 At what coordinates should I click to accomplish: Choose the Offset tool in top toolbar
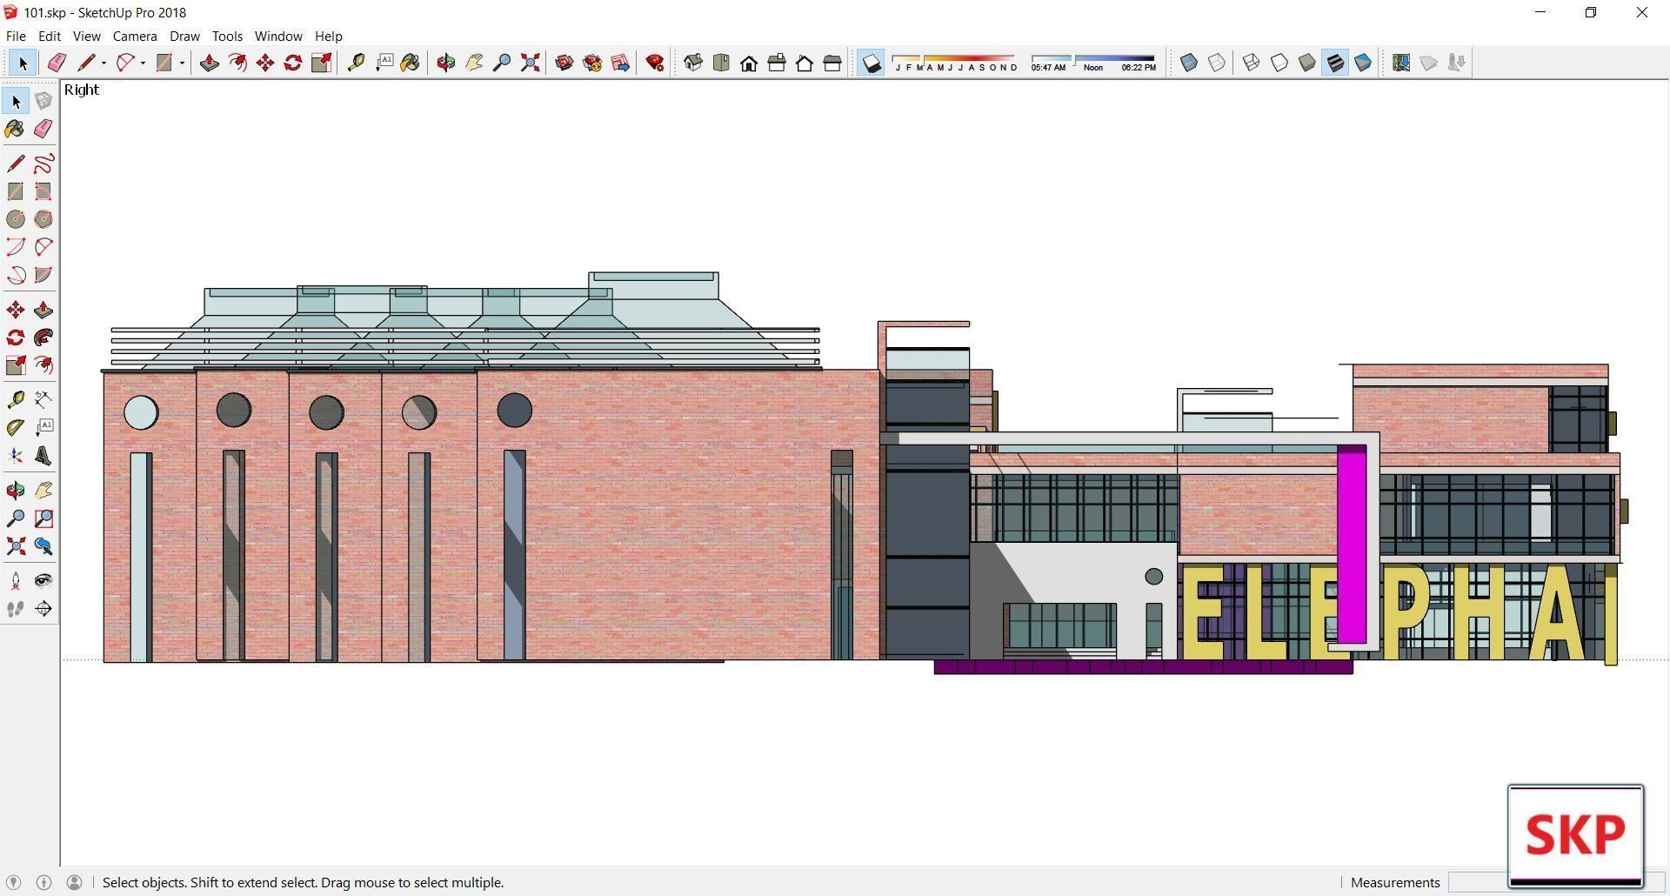[237, 63]
